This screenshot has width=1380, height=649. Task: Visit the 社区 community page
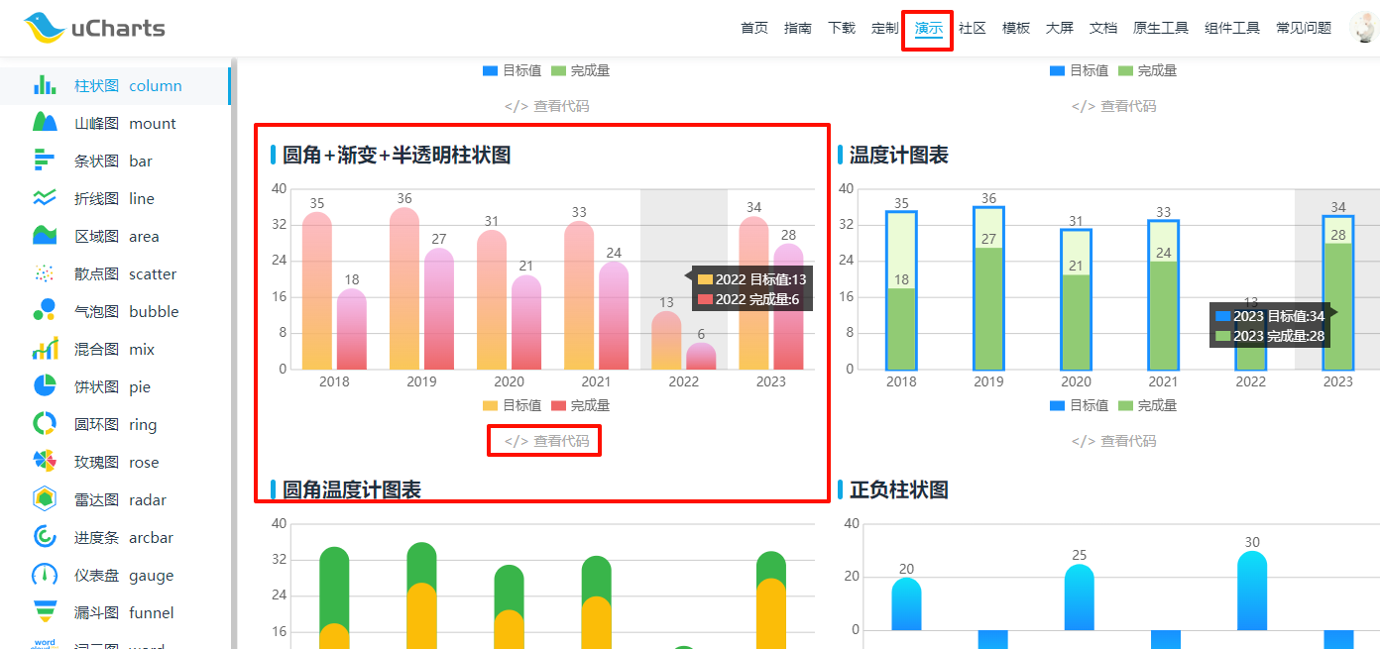[973, 28]
